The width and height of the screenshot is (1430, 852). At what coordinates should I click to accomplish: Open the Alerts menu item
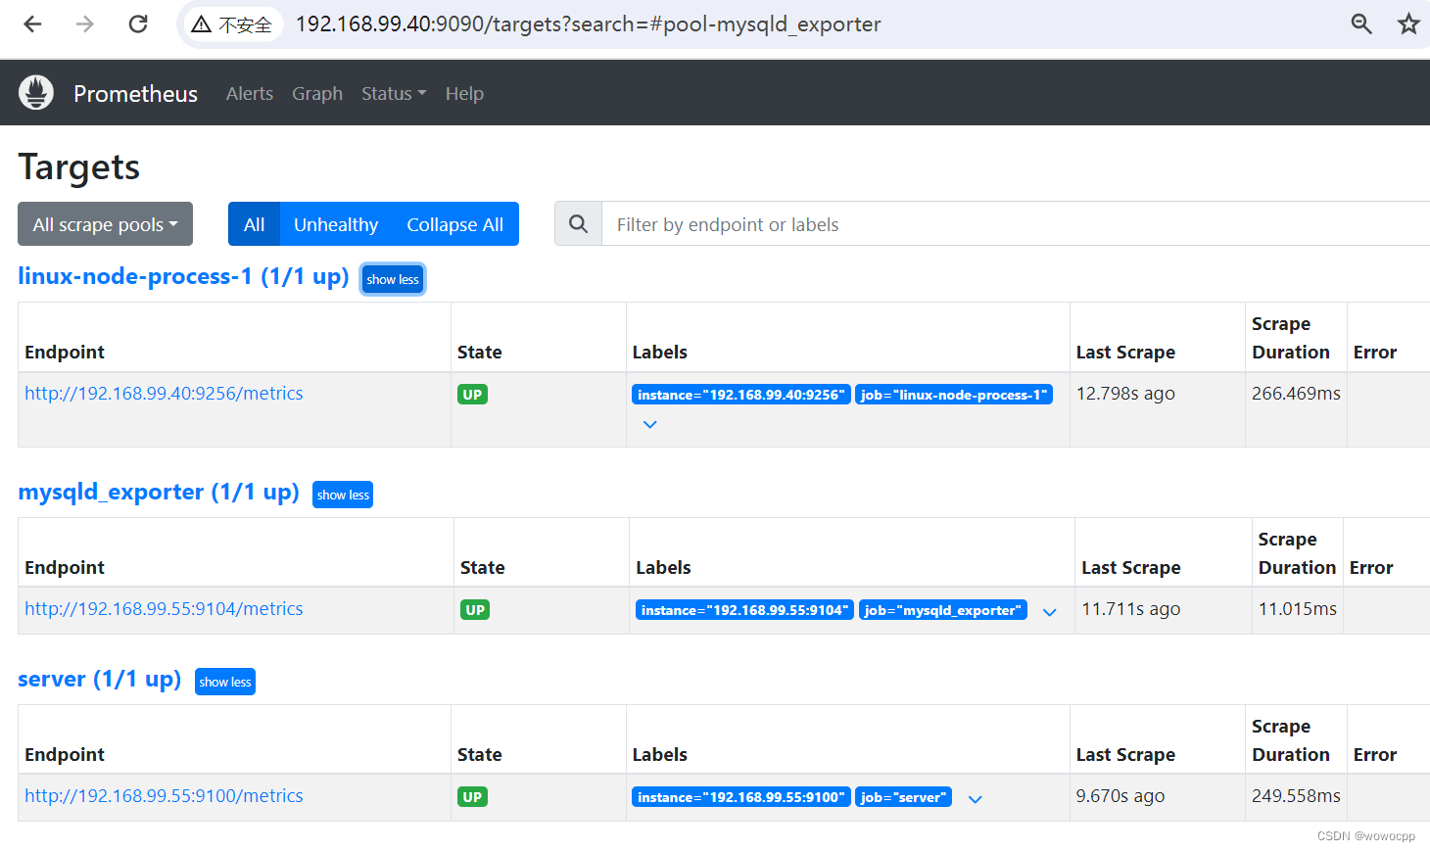pos(250,93)
